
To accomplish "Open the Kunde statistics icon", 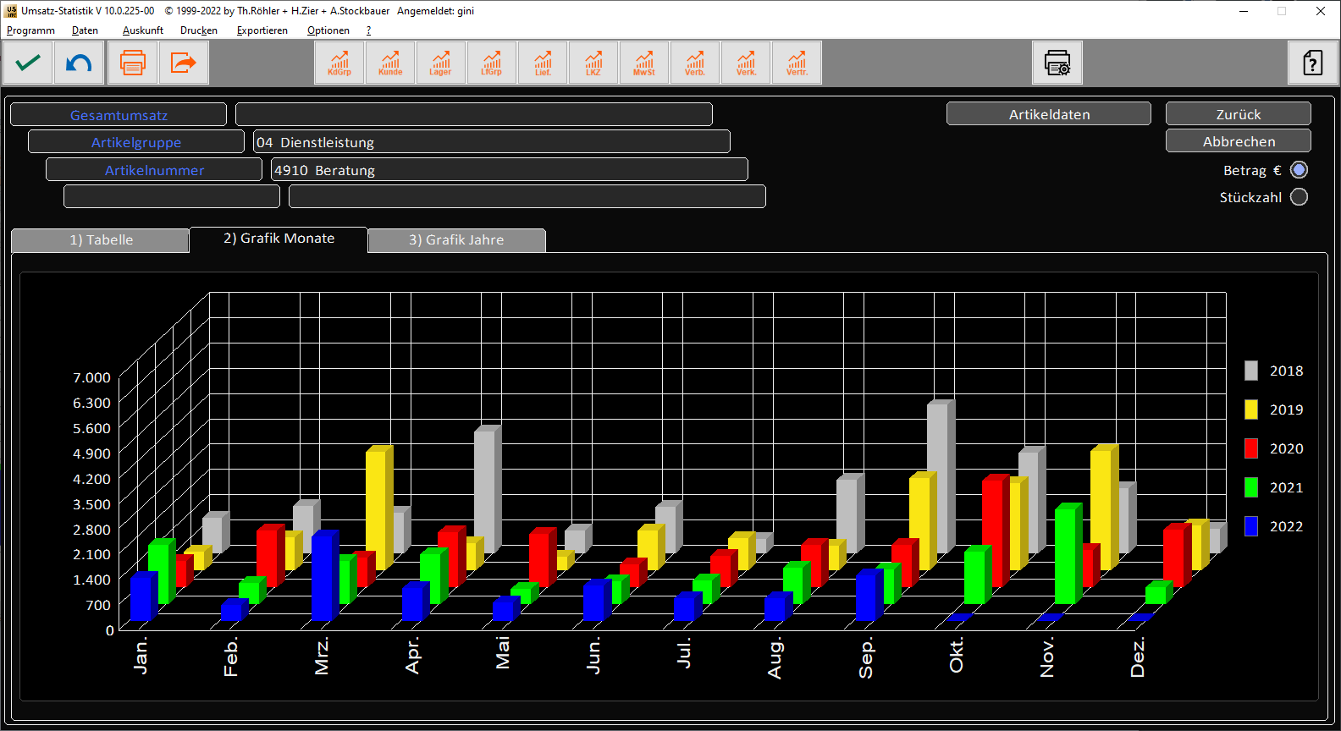I will click(390, 63).
